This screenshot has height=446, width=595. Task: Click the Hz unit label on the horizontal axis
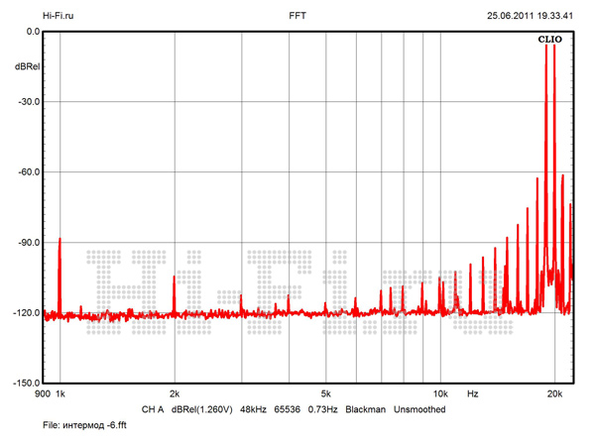pos(473,394)
